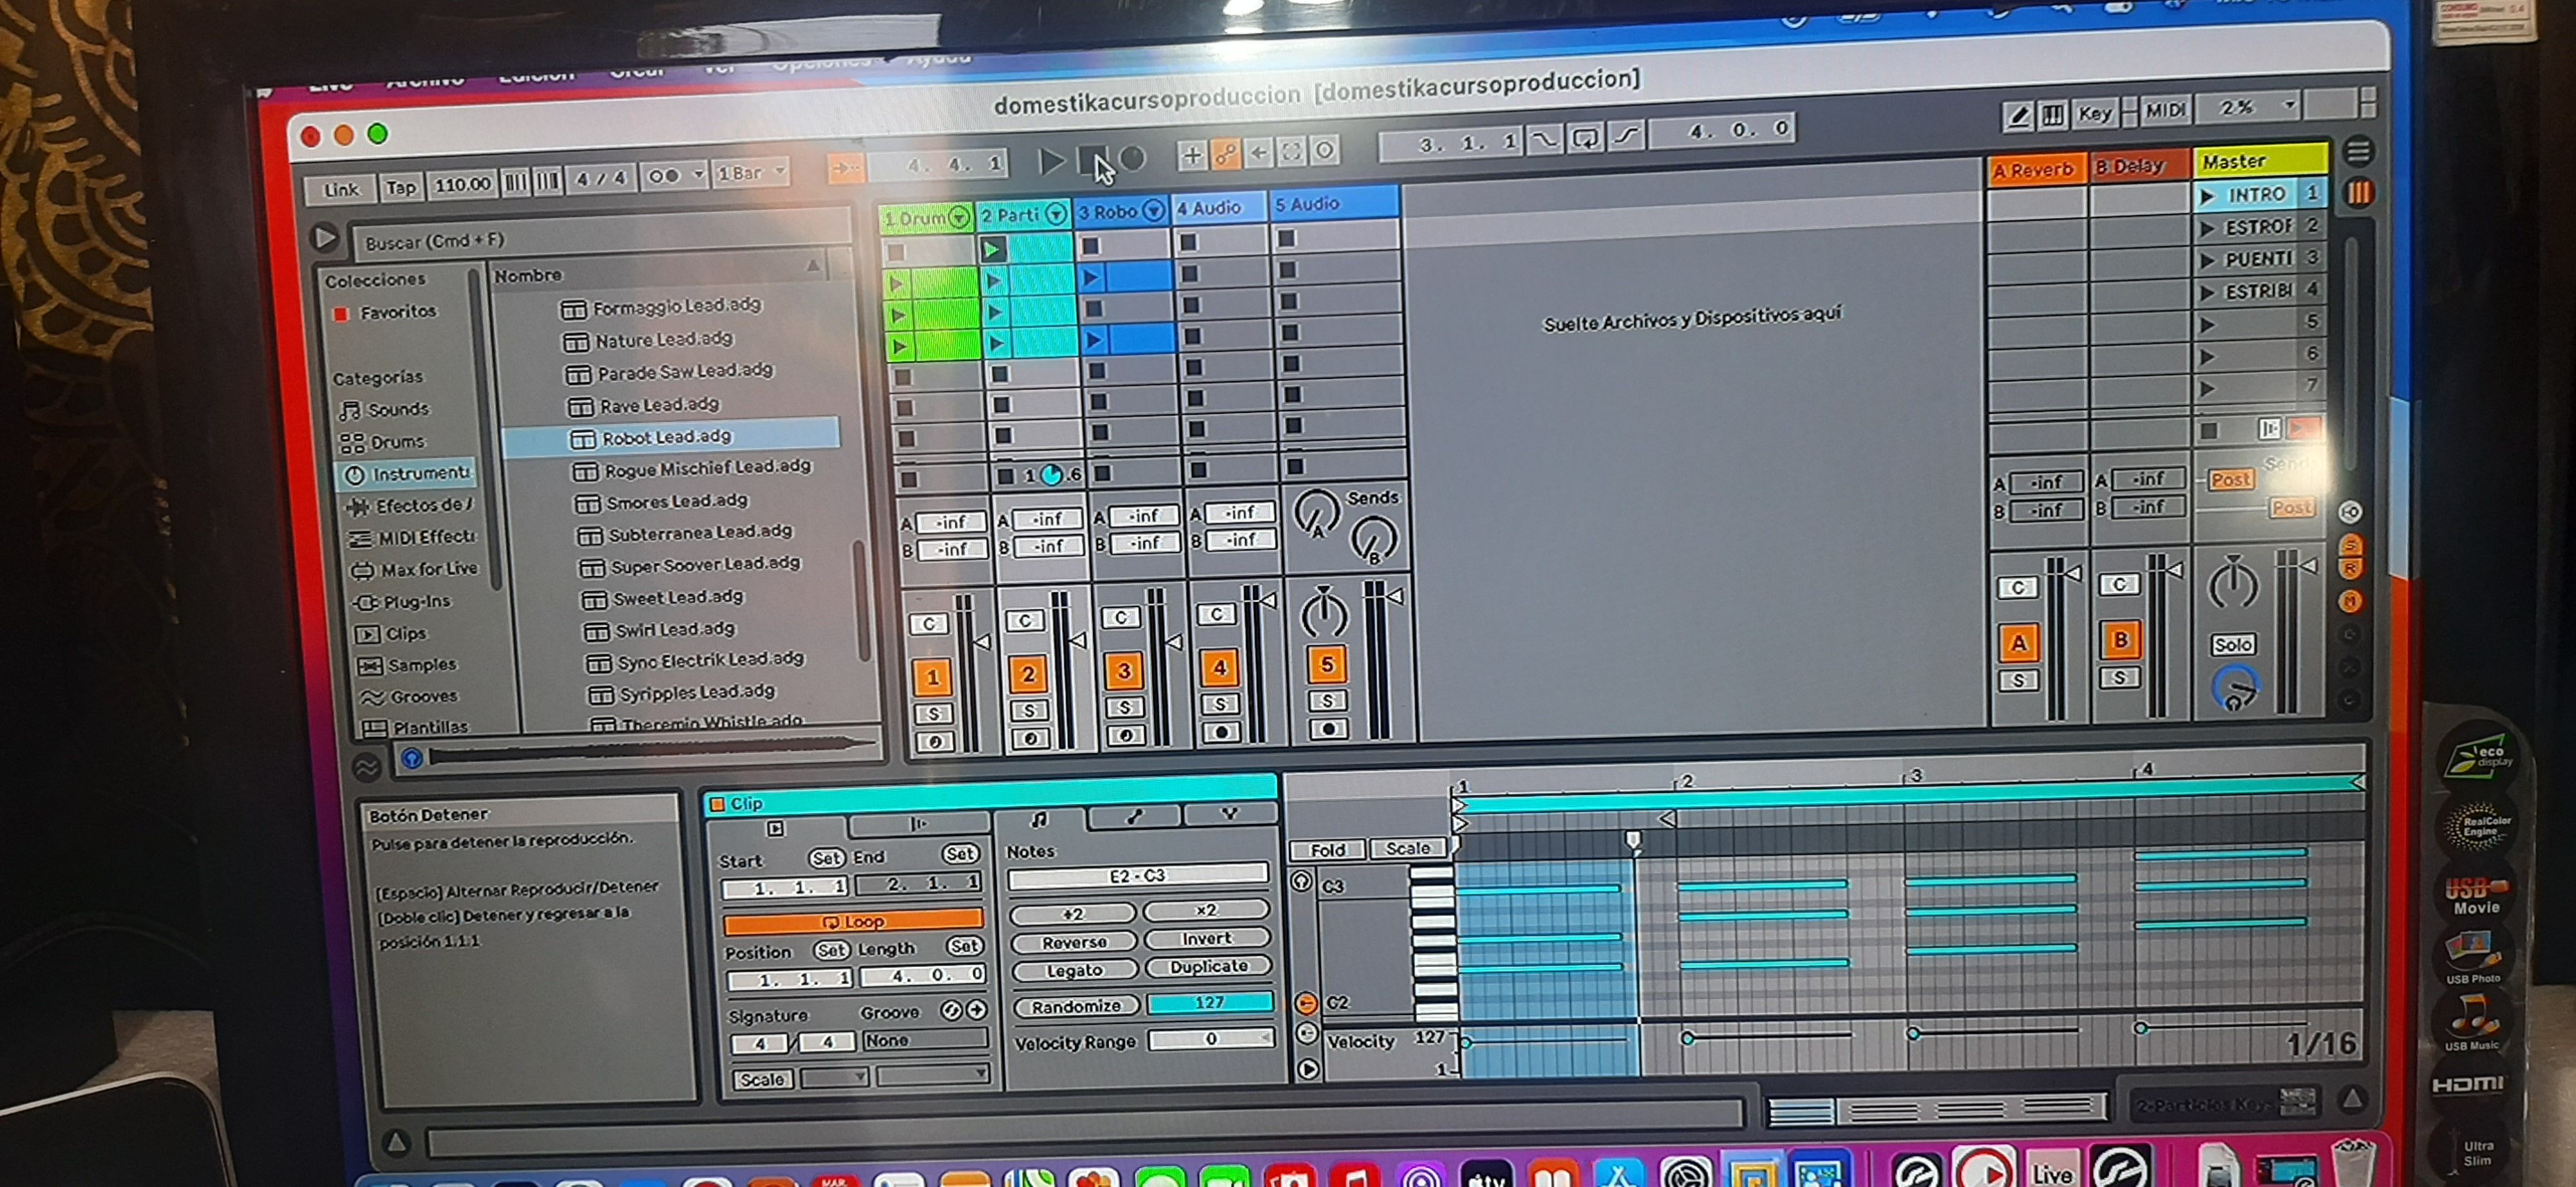
Task: Toggle the Master Solo button
Action: pos(2232,646)
